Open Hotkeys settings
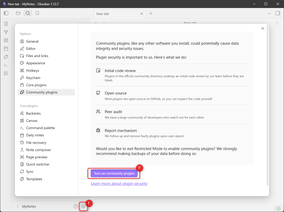The width and height of the screenshot is (284, 212). (x=46, y=70)
